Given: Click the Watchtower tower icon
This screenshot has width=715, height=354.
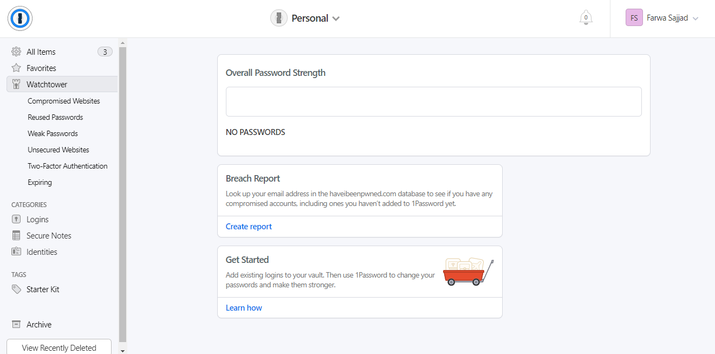Looking at the screenshot, I should tap(16, 85).
